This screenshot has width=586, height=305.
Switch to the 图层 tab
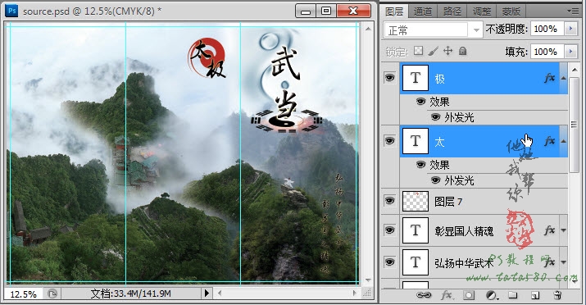pos(394,11)
